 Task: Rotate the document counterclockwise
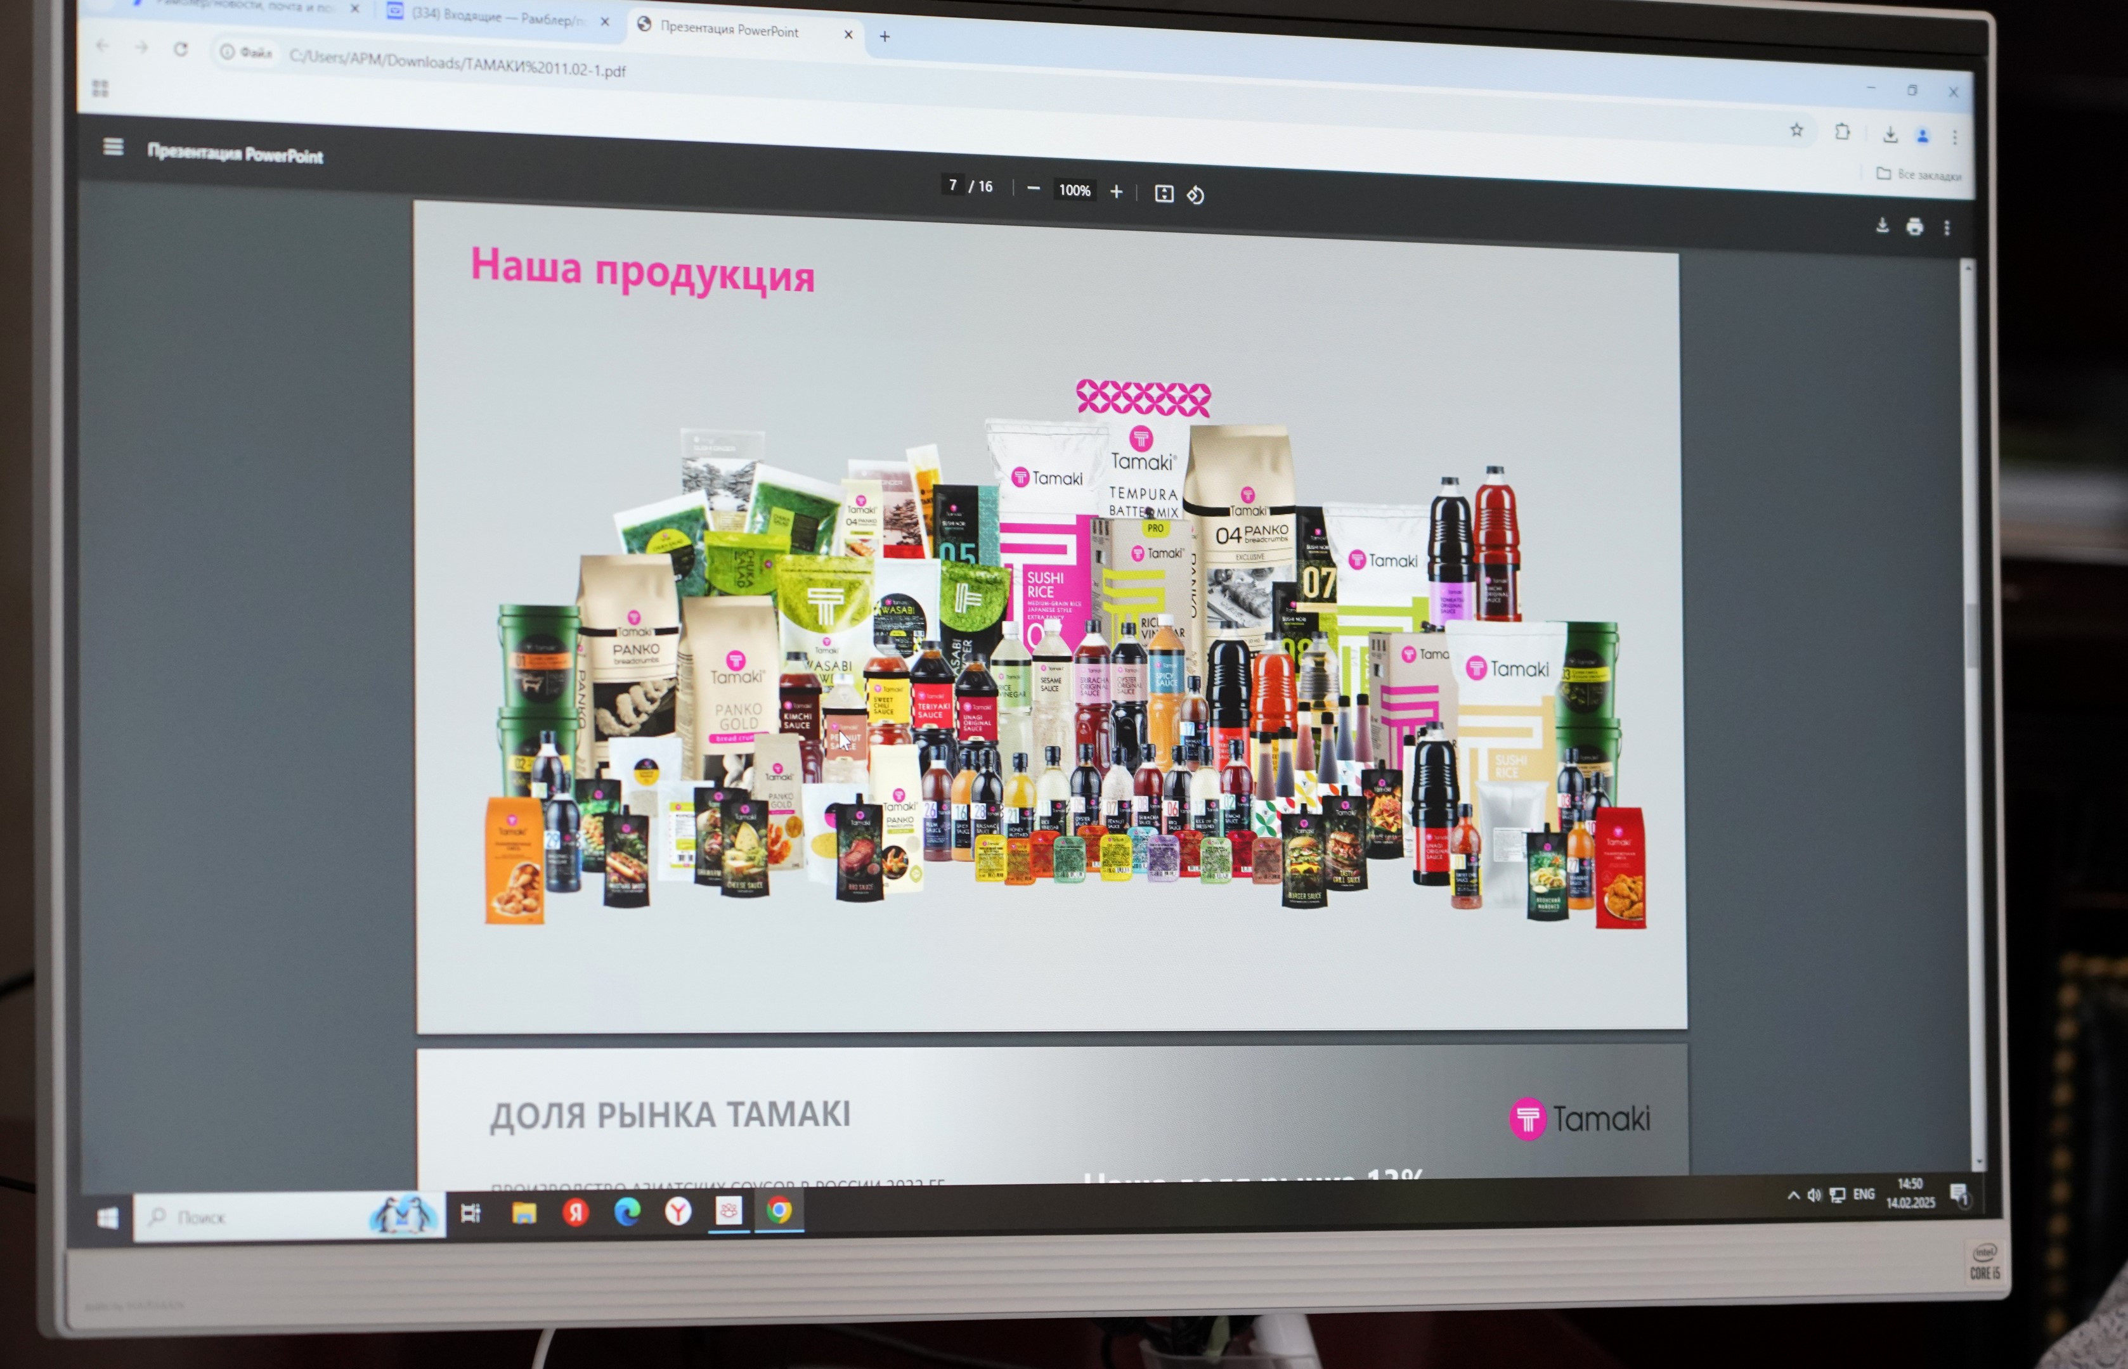1195,195
